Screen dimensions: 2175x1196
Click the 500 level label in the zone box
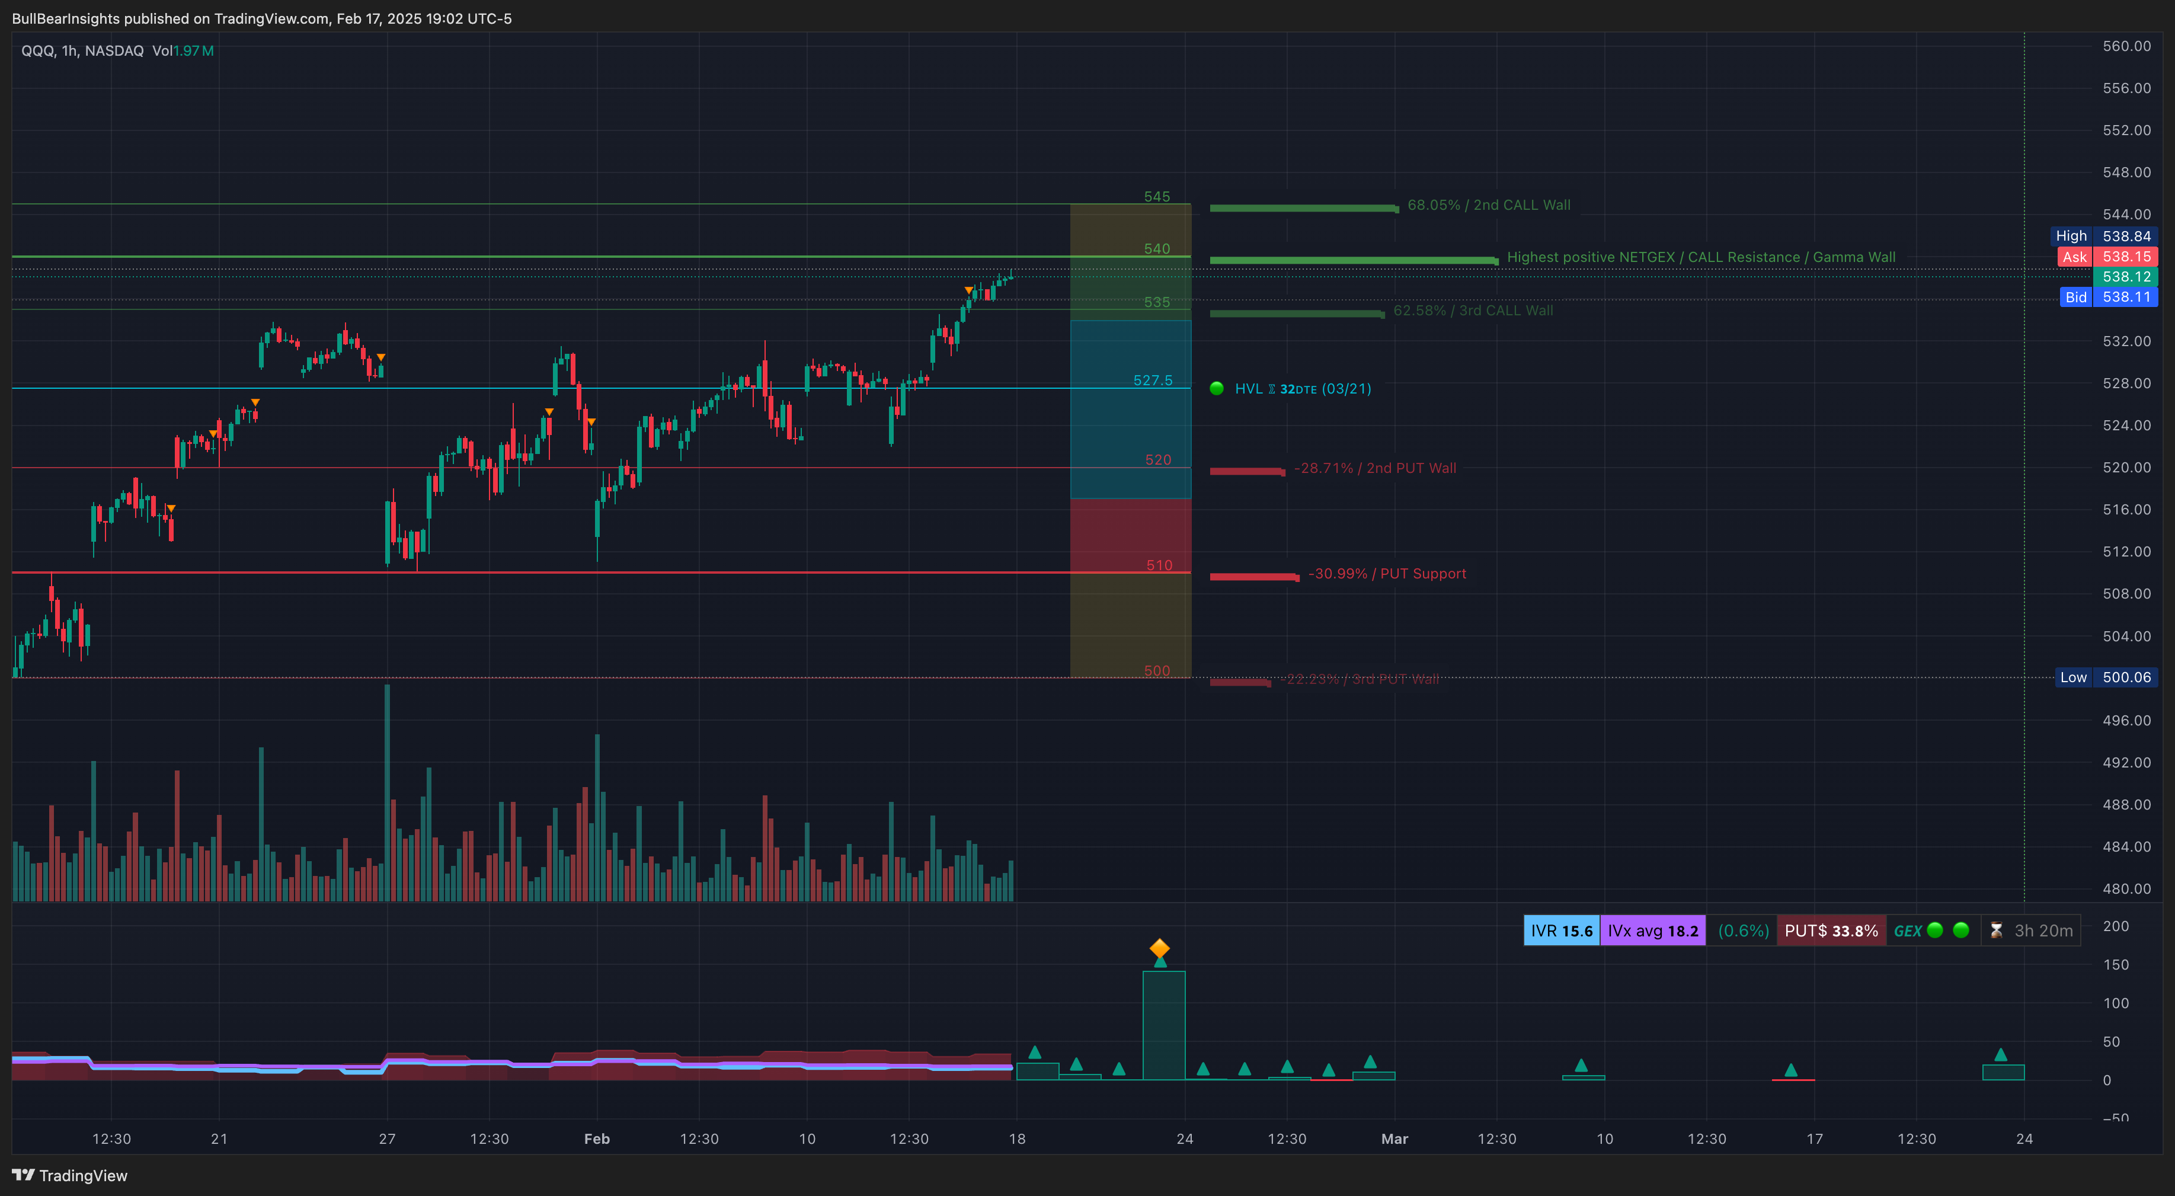coord(1157,671)
